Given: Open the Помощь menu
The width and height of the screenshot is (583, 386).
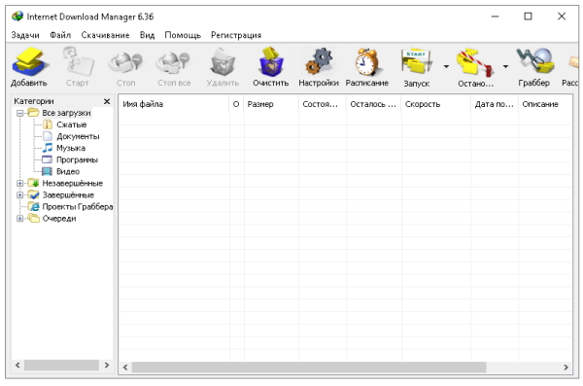Looking at the screenshot, I should click(183, 35).
